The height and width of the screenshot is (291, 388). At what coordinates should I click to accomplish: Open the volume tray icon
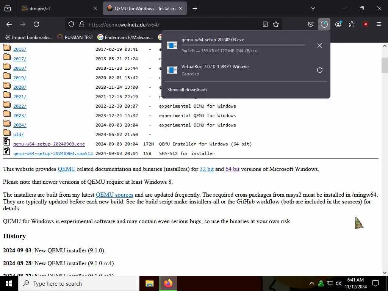click(x=338, y=283)
